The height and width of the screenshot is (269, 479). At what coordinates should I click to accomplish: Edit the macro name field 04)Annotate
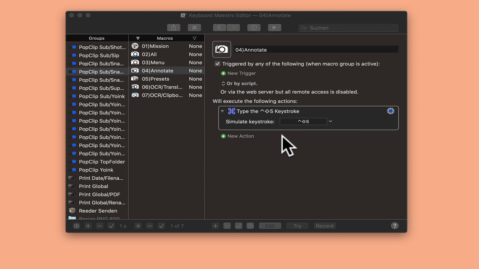(x=316, y=50)
